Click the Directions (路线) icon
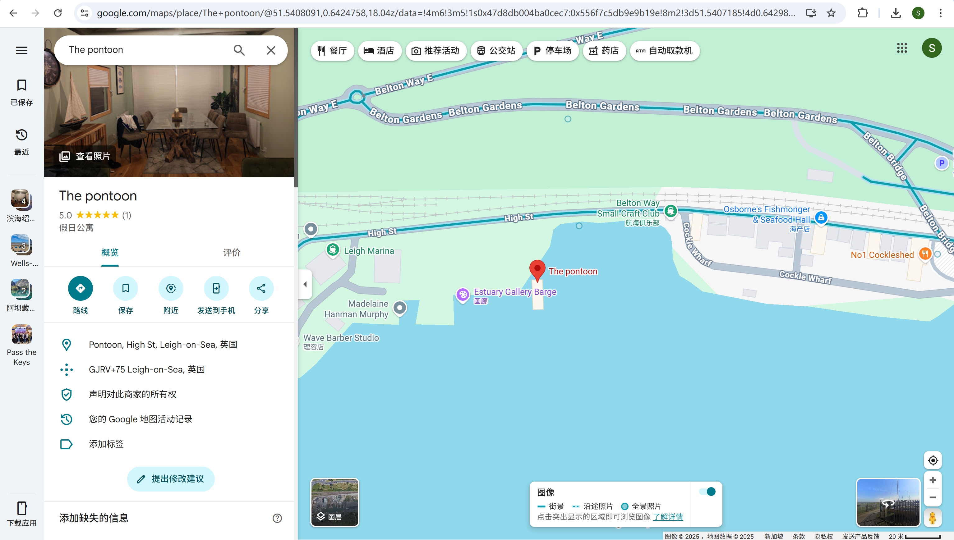Image resolution: width=954 pixels, height=540 pixels. click(x=80, y=288)
